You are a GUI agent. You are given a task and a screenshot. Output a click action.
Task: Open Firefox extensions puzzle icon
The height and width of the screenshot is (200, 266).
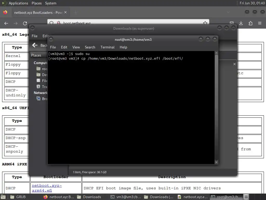pos(250,23)
